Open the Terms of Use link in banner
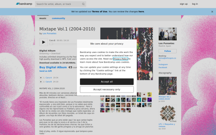Image resolution: width=216 pixels, height=135 pixels. tap(99, 12)
